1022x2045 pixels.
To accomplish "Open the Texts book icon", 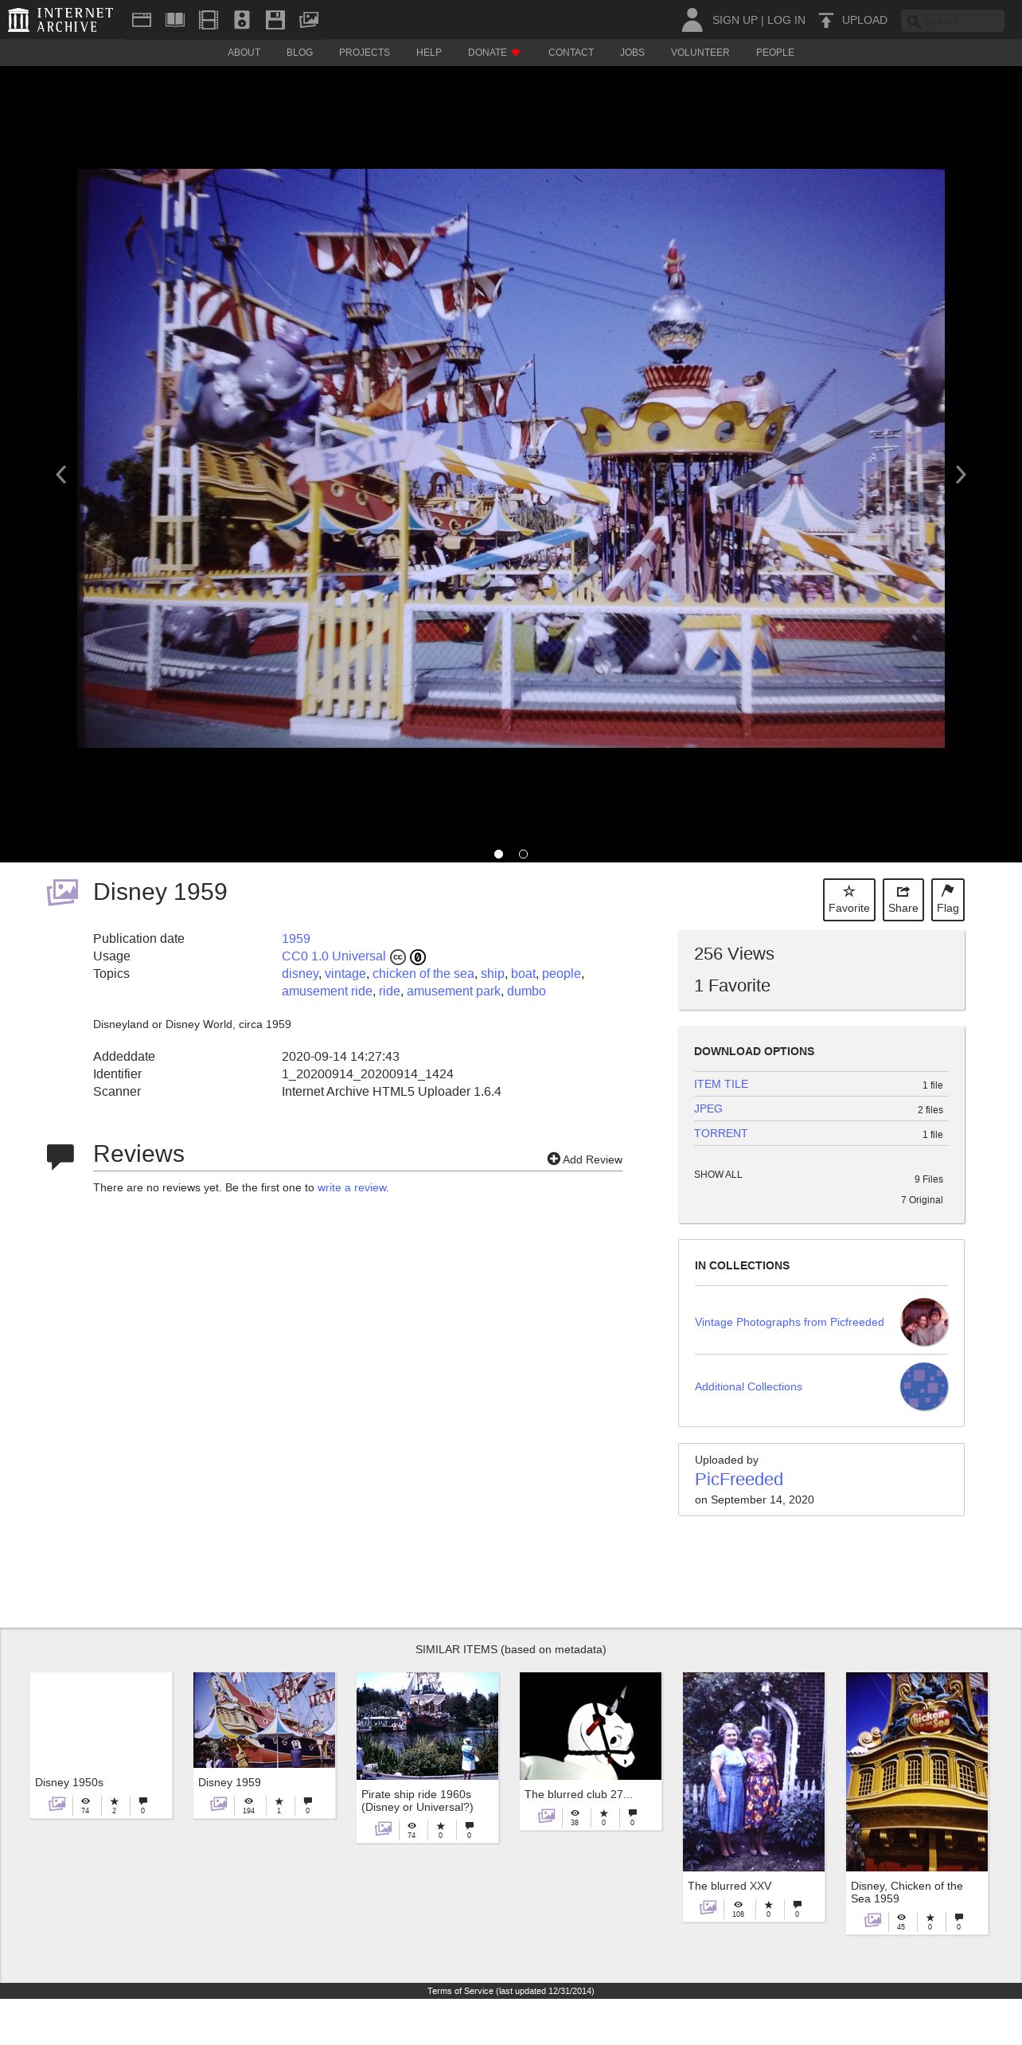I will pos(175,20).
